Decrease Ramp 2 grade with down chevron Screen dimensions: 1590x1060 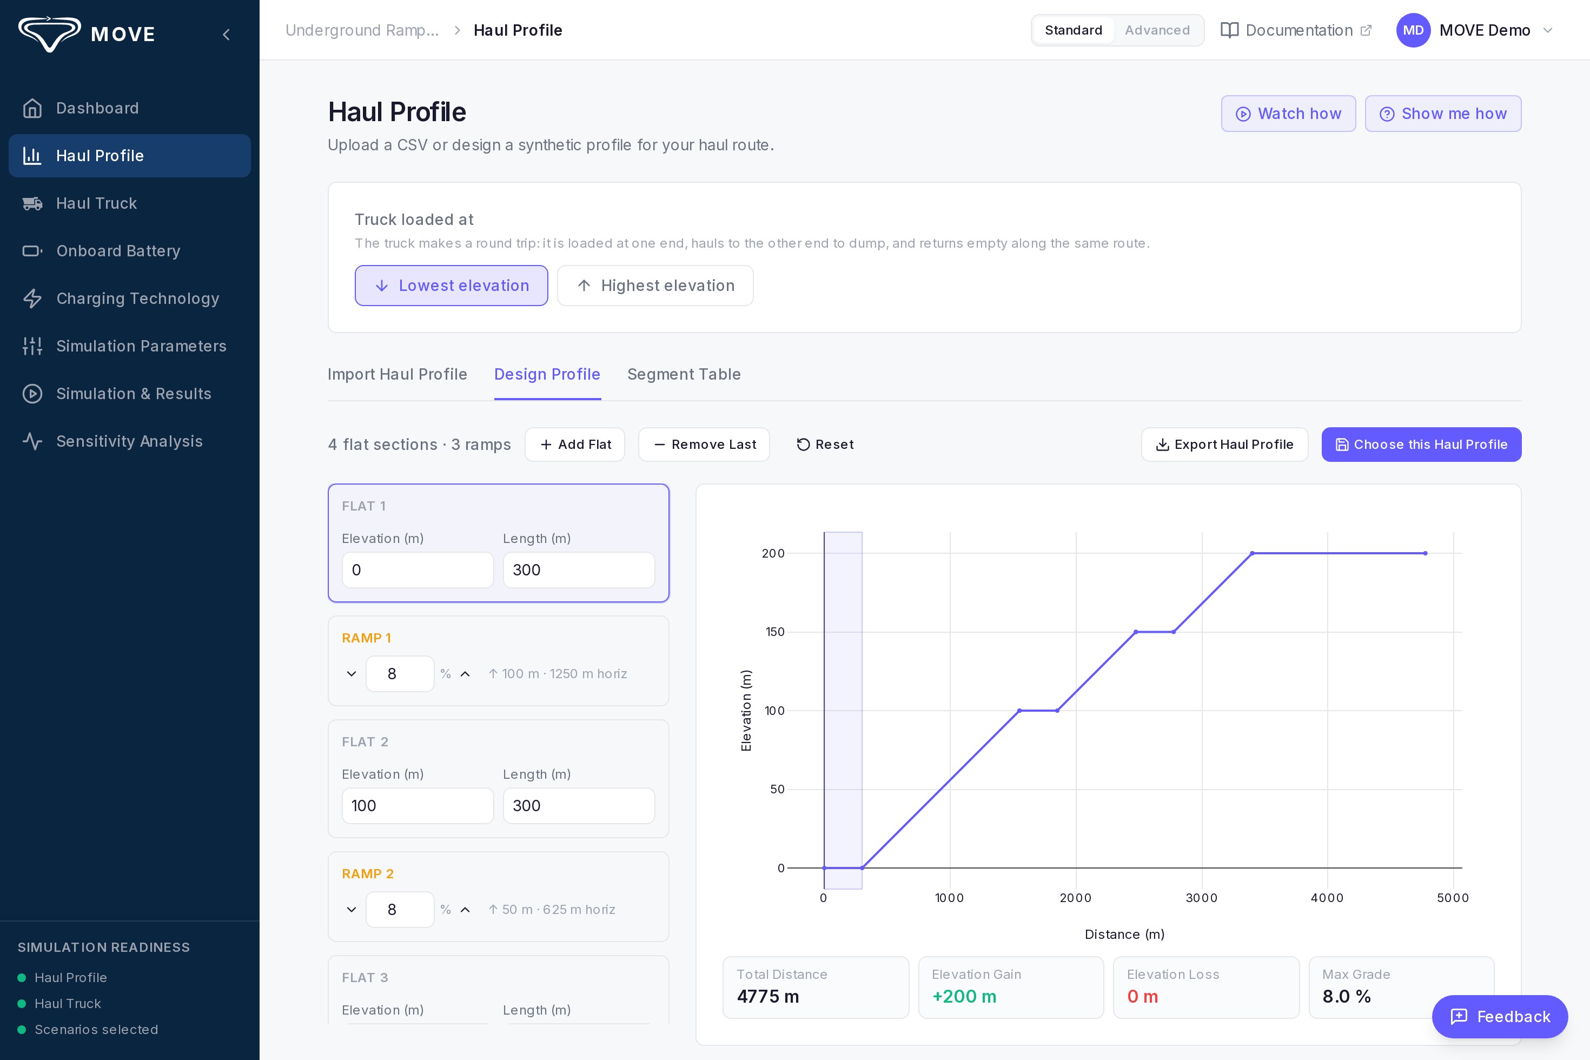click(352, 910)
